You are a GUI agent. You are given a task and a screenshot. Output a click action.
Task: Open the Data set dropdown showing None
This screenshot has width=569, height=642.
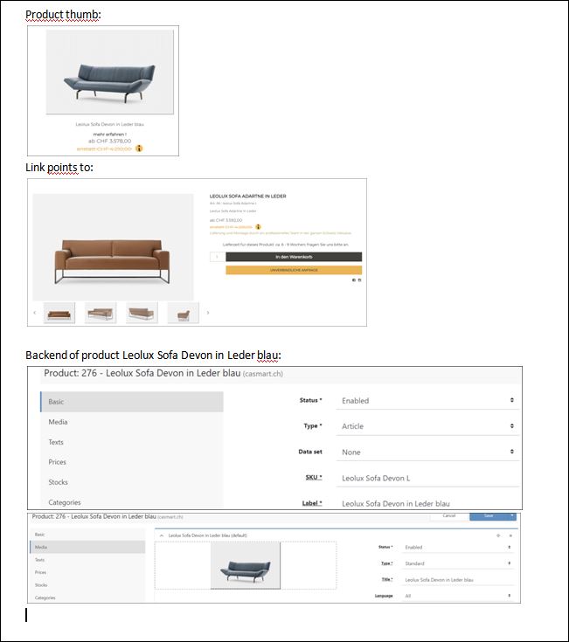[427, 452]
